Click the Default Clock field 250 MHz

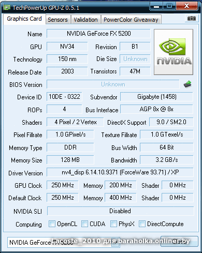(63, 198)
